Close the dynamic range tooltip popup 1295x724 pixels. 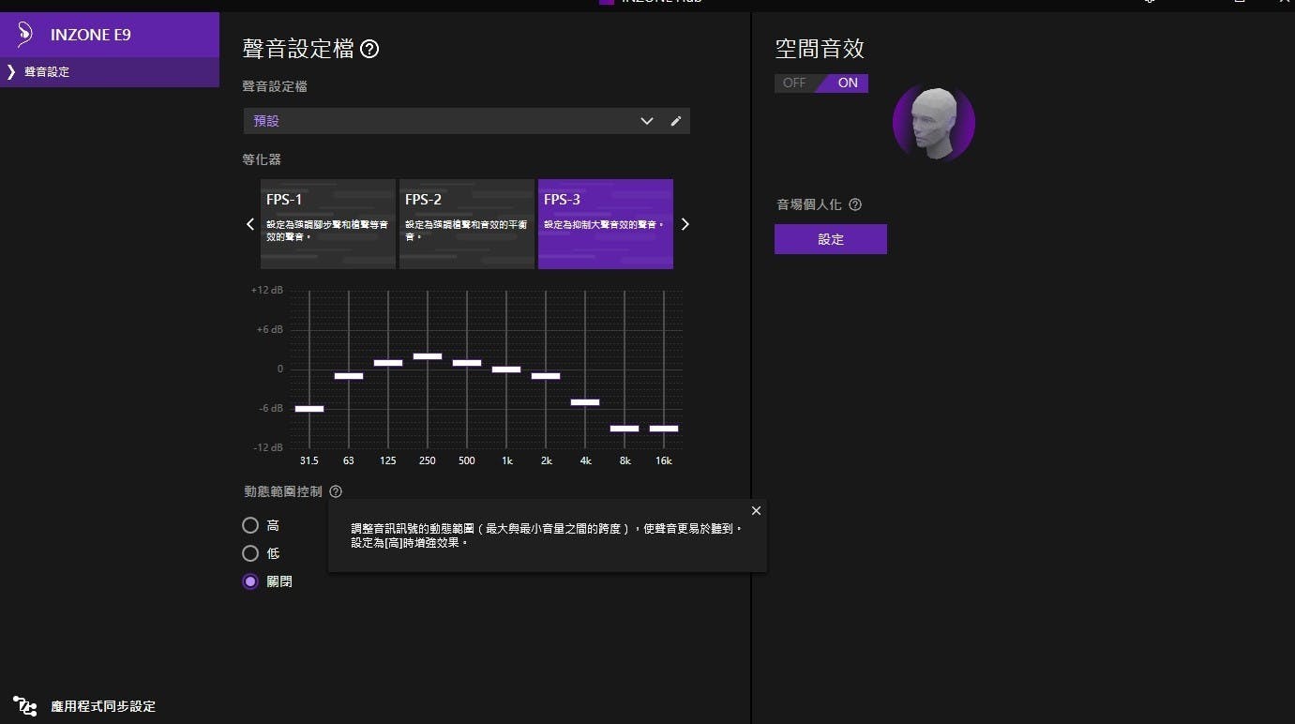pos(756,511)
